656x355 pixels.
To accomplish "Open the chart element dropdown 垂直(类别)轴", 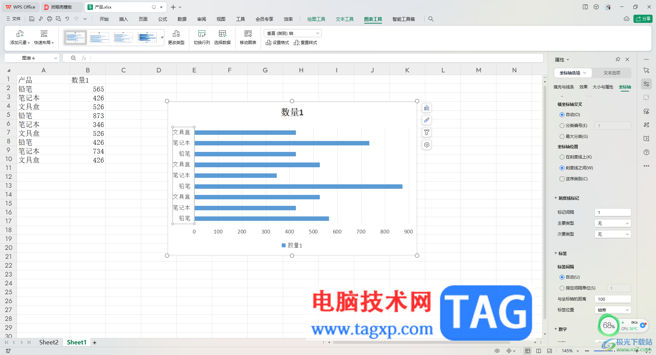I will [x=293, y=33].
